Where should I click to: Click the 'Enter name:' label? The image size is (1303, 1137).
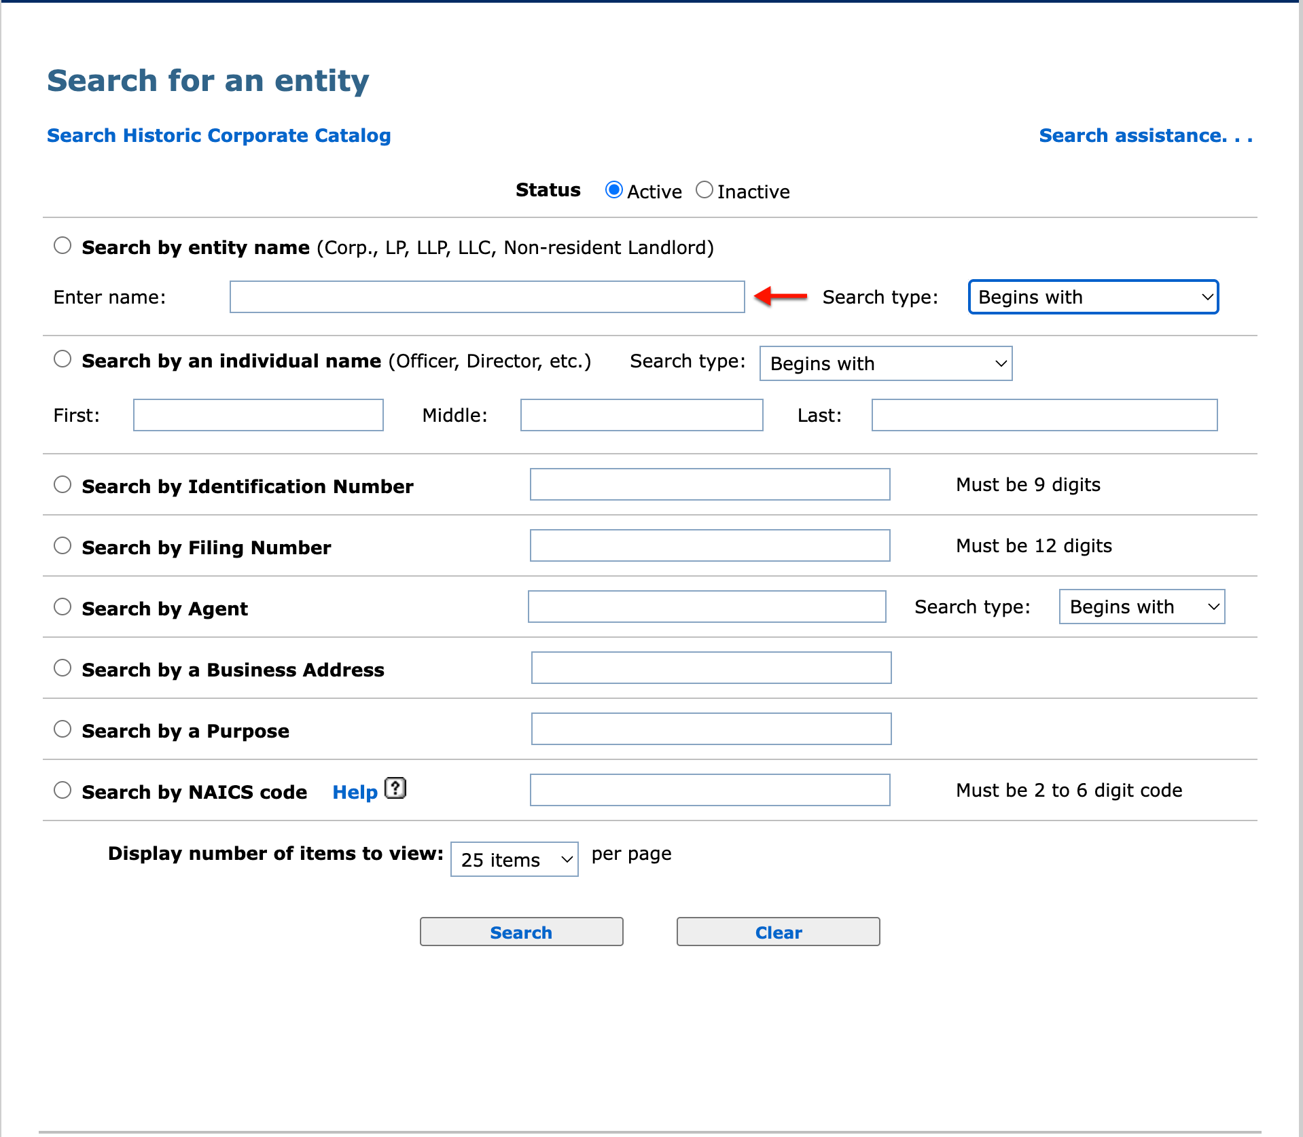(x=109, y=297)
